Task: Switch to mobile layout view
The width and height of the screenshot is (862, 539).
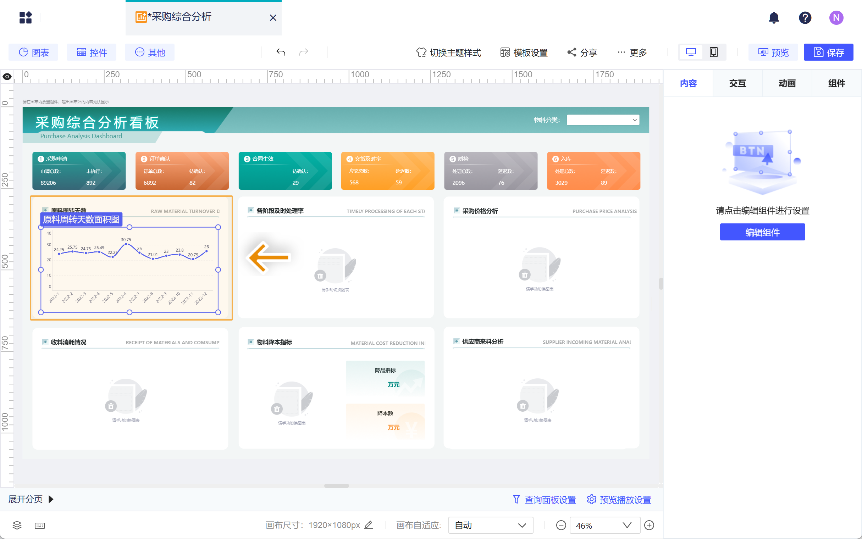Action: coord(713,52)
